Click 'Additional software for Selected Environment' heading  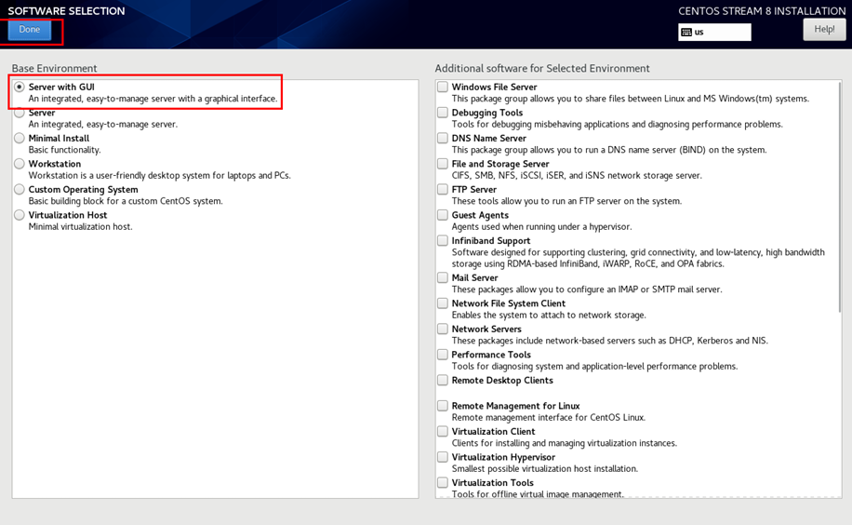pos(542,68)
